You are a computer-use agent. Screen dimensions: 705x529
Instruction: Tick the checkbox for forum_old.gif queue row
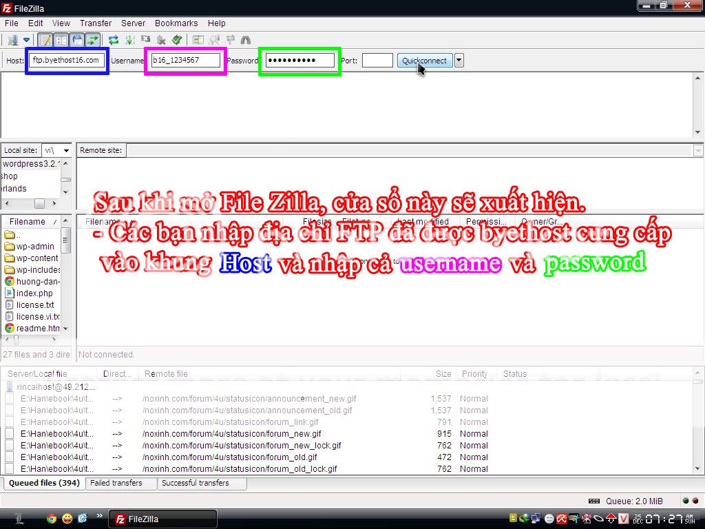[10, 457]
